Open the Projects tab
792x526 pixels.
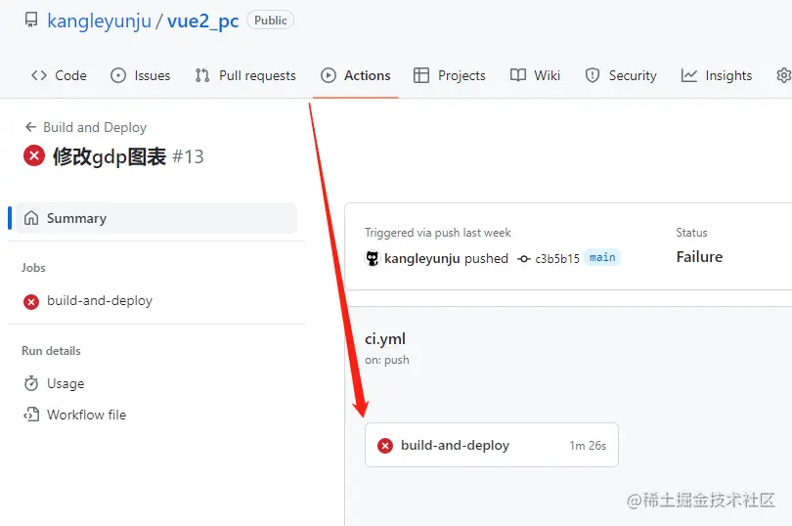click(450, 75)
